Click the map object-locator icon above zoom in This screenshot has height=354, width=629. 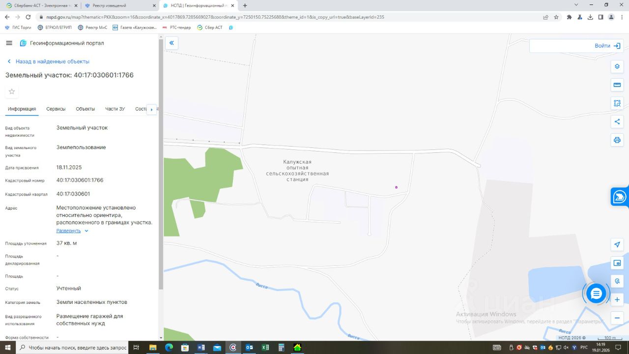tap(617, 281)
